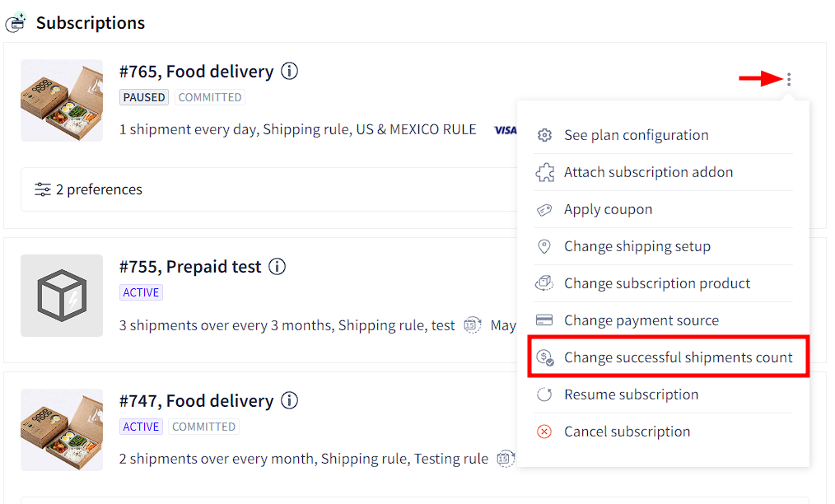This screenshot has width=835, height=504.
Task: Click the credit card payment source icon
Action: pyautogui.click(x=544, y=320)
